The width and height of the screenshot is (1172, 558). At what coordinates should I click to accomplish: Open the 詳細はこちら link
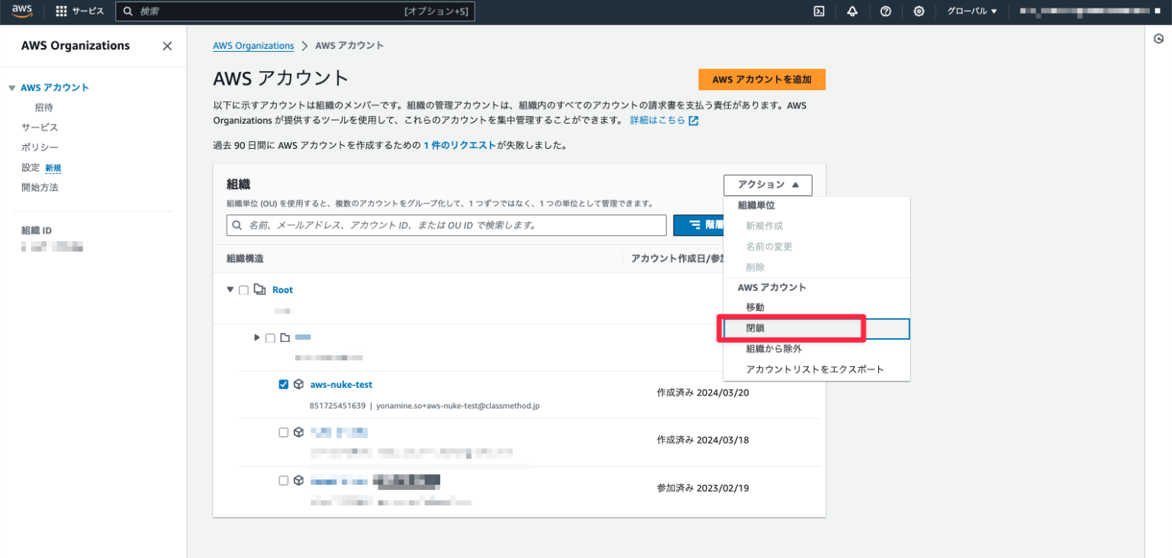[x=657, y=119]
